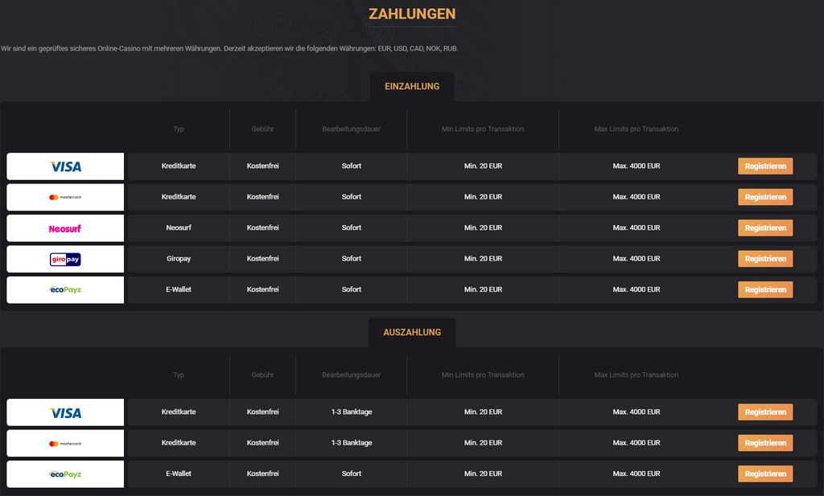Click Min Limits header in the Auszahlung table
Viewport: 824px width, 496px height.
pyautogui.click(x=483, y=375)
